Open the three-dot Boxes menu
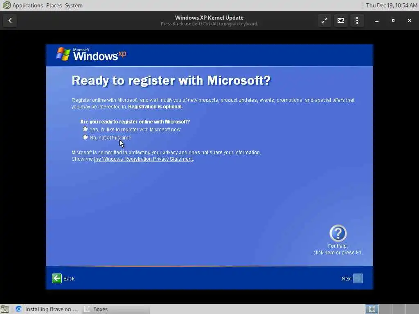419x314 pixels. 357,20
